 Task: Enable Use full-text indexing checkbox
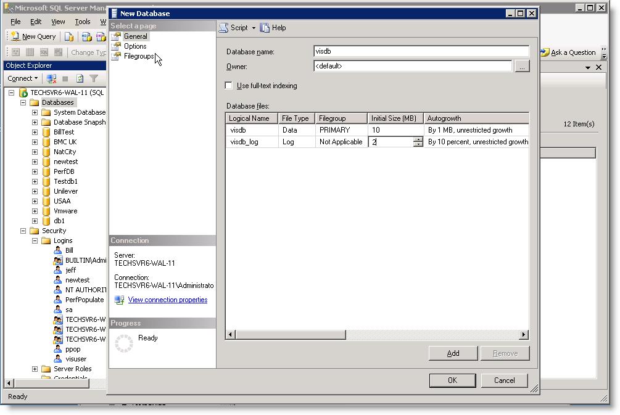(x=228, y=85)
